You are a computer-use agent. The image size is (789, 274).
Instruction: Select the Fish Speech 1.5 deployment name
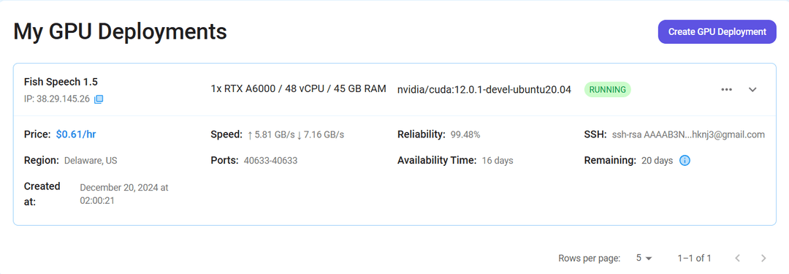click(61, 82)
